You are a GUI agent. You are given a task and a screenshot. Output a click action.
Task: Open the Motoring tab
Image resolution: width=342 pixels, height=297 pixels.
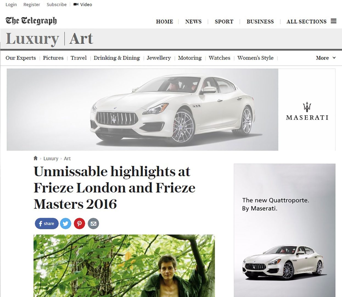click(190, 58)
